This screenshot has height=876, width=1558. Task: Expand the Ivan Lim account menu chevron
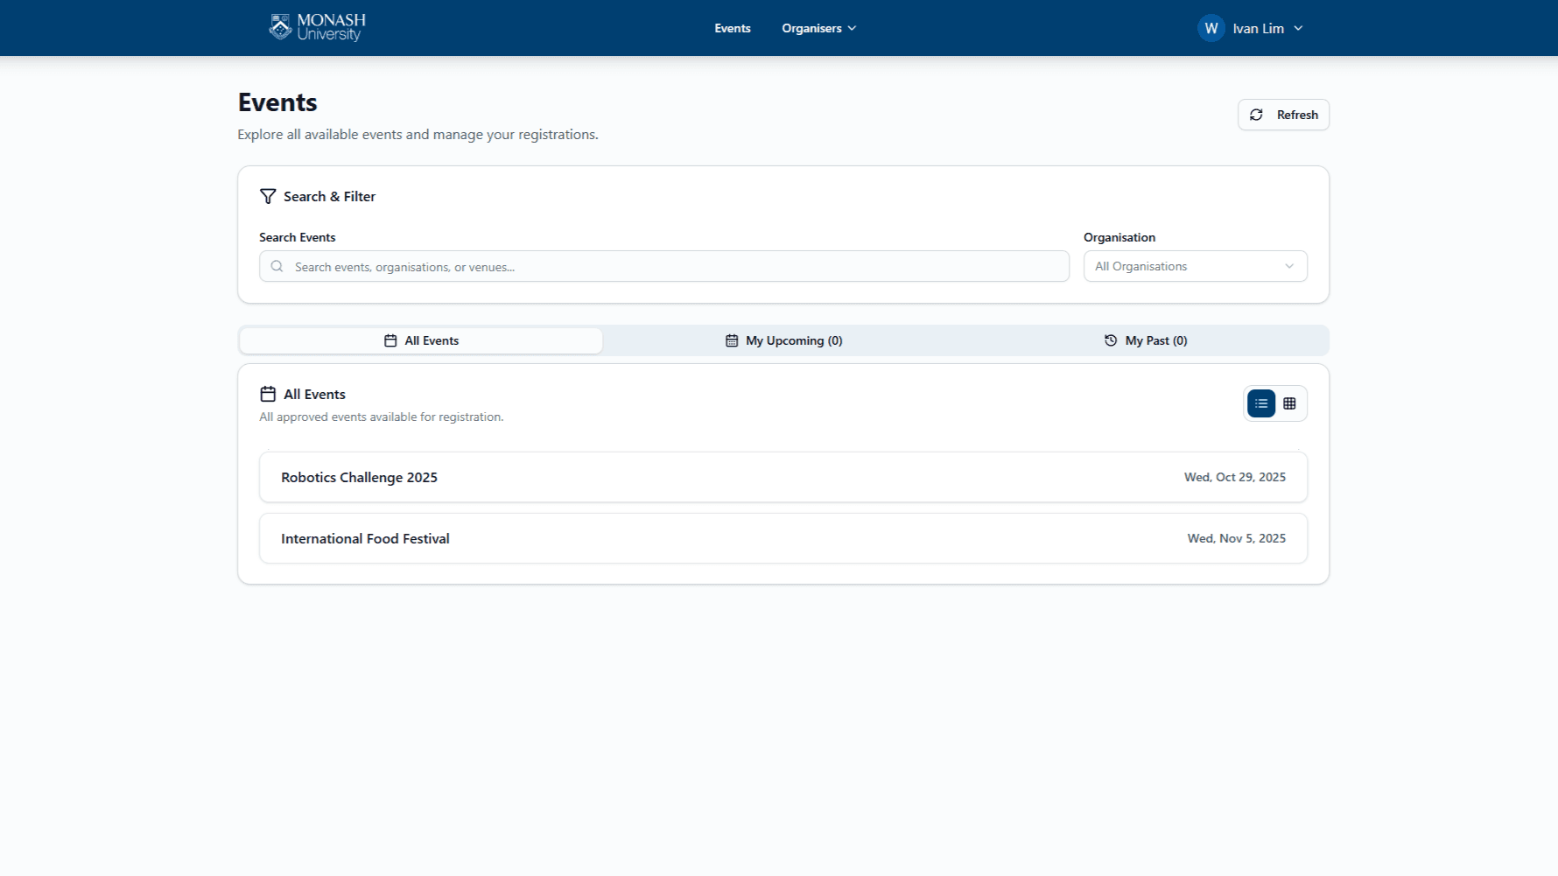1298,28
